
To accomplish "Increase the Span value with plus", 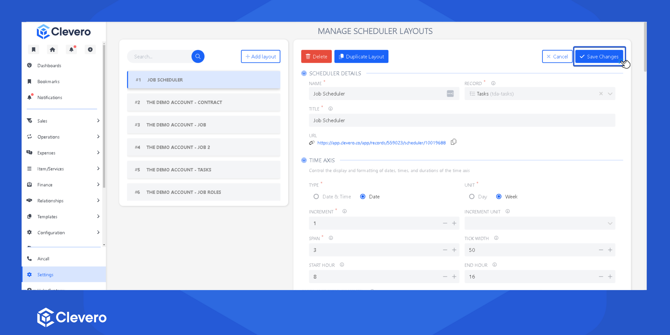I will (454, 250).
